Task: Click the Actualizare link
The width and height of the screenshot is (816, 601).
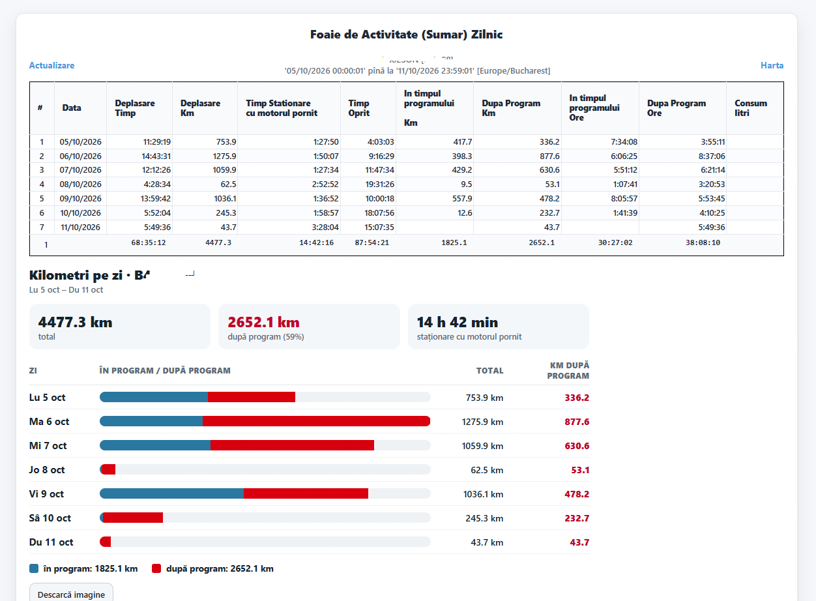Action: pos(51,65)
